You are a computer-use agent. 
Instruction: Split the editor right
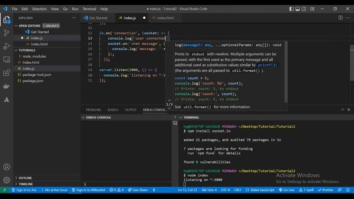[340, 18]
